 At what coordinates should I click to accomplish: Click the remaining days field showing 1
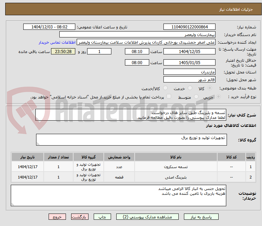(99, 51)
